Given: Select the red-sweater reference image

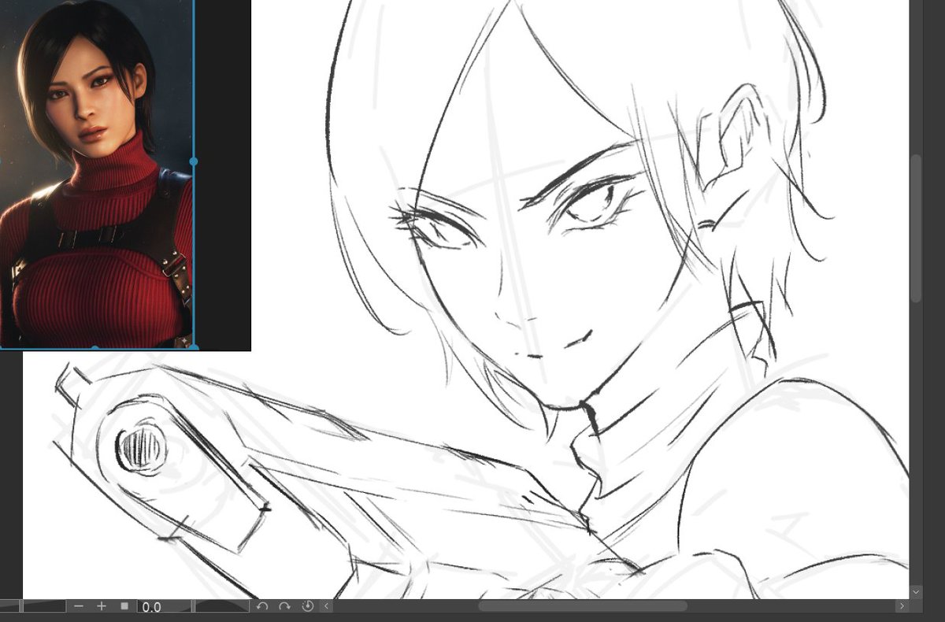Looking at the screenshot, I should [x=96, y=173].
